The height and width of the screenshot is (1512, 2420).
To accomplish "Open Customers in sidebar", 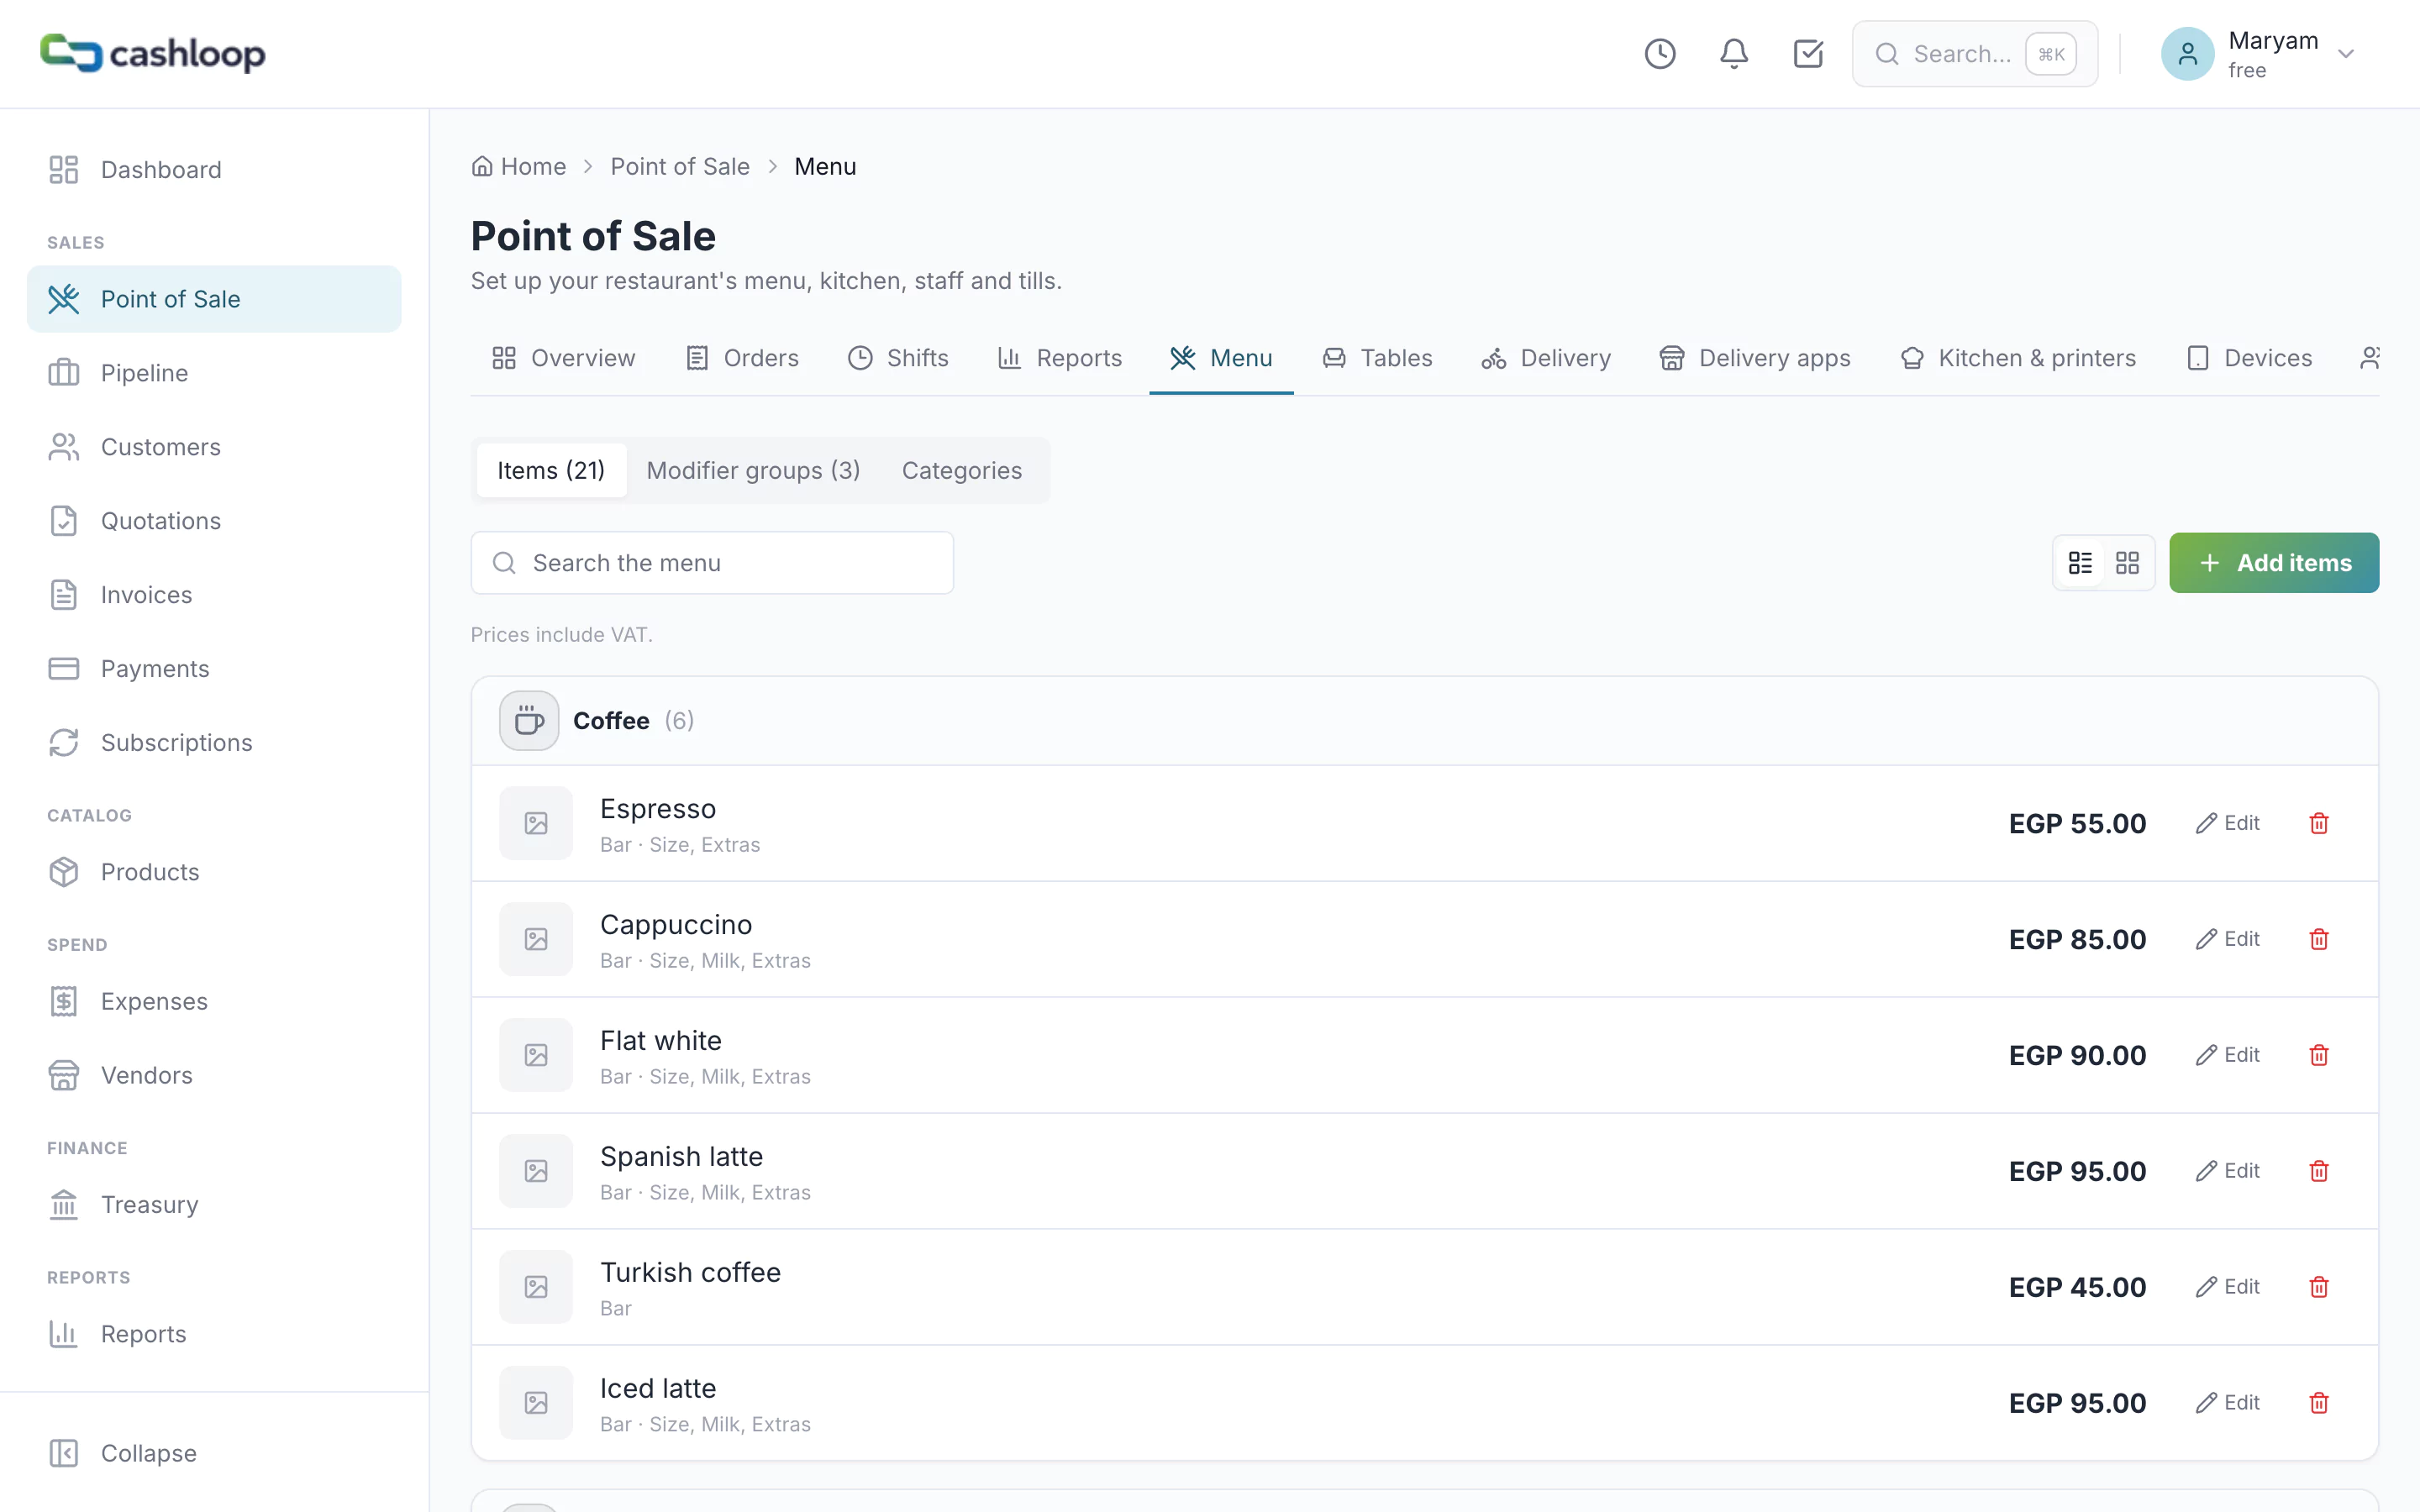I will click(x=214, y=447).
